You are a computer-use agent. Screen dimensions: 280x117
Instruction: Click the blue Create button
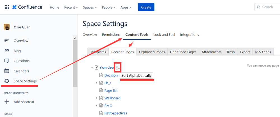(x=146, y=7)
